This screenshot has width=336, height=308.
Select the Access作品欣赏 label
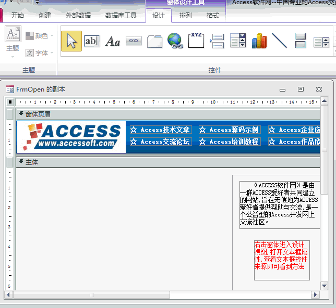294,142
